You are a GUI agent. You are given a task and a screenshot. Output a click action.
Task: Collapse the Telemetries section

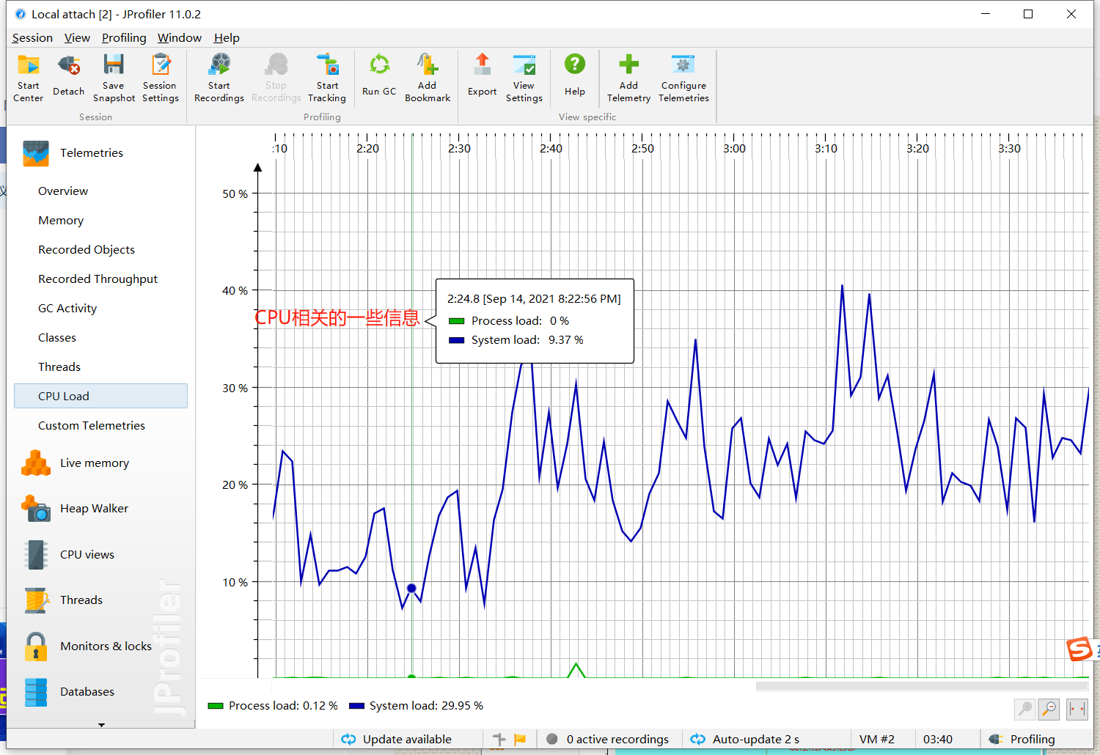click(x=91, y=152)
